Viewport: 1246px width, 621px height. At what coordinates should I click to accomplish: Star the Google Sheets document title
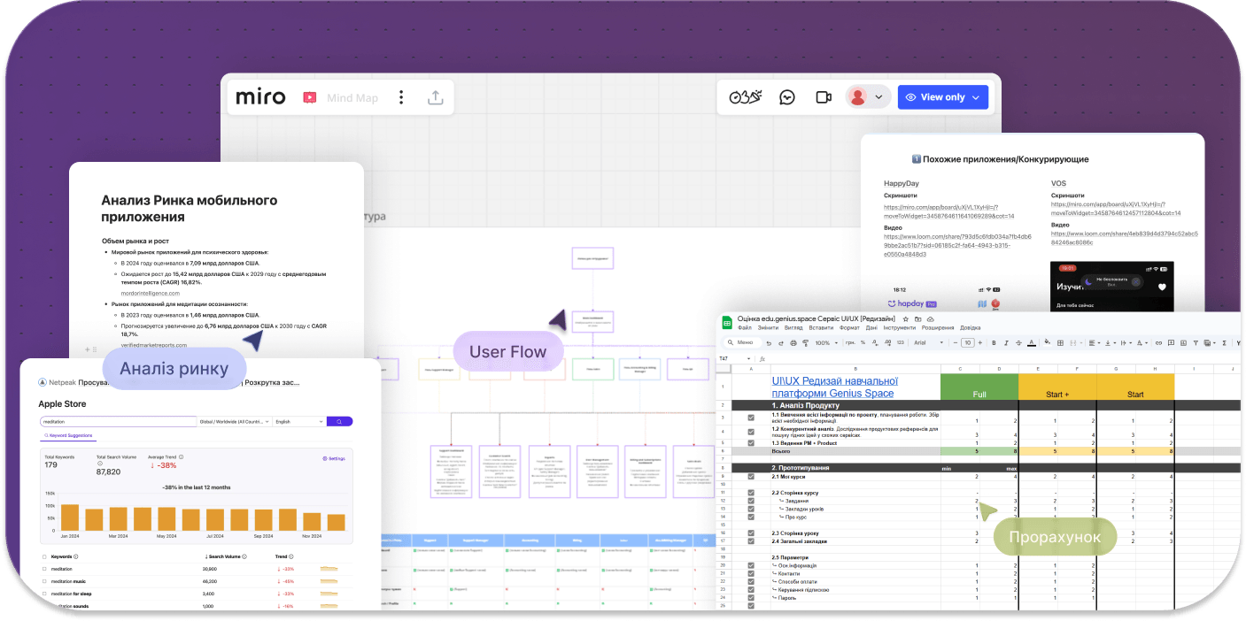pyautogui.click(x=906, y=318)
